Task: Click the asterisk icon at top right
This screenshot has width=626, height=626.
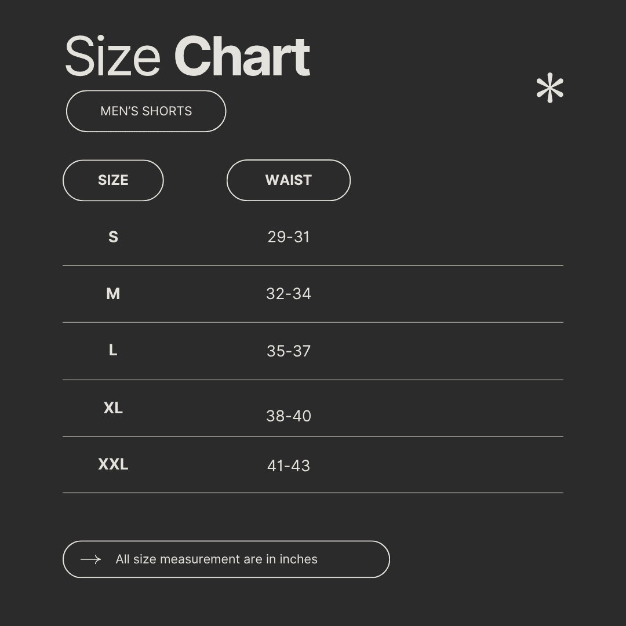Action: pos(549,89)
